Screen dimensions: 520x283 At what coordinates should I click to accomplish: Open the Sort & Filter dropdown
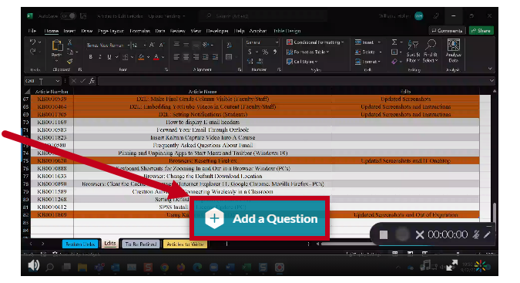(x=413, y=51)
